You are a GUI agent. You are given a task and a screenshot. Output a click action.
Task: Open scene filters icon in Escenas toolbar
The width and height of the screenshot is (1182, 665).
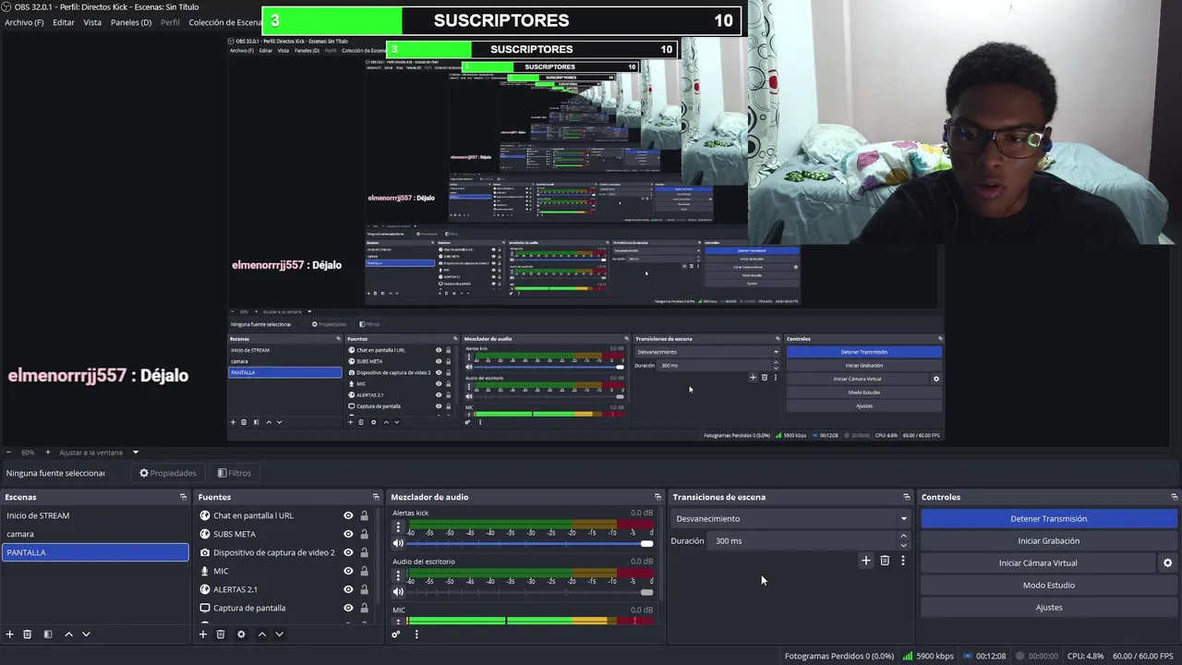[48, 635]
